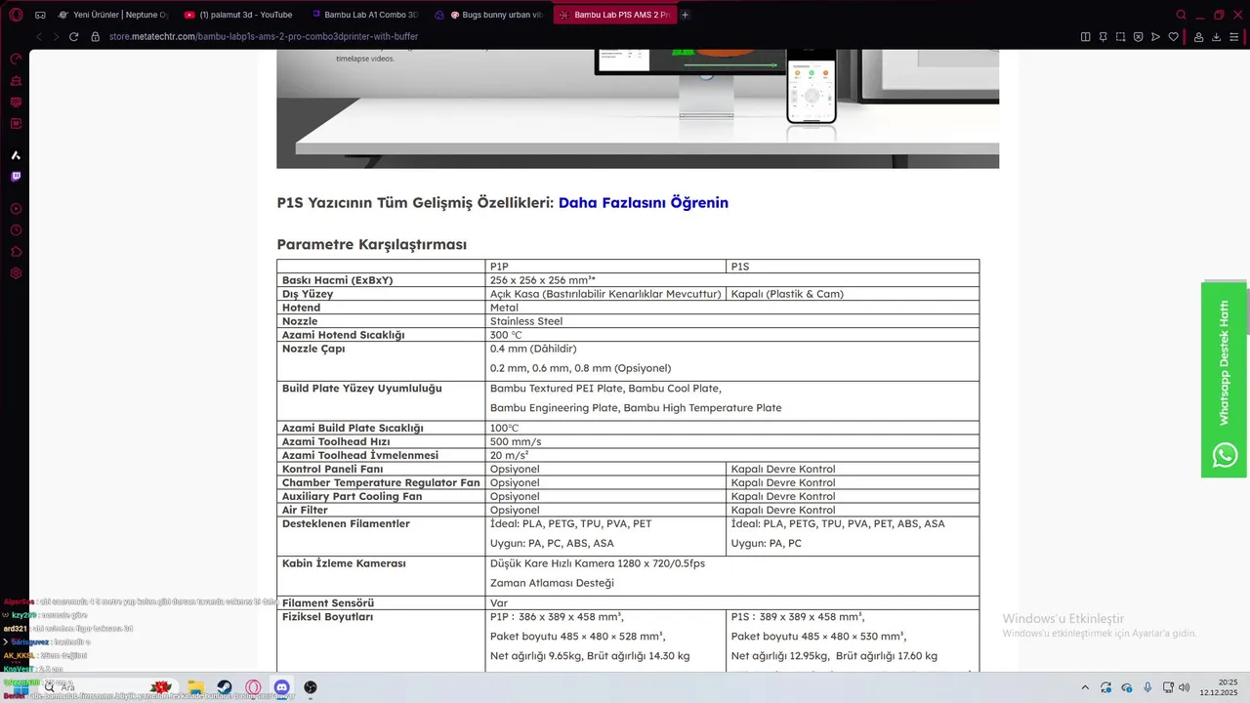The height and width of the screenshot is (703, 1250).
Task: Add a new browser tab
Action: coord(685,15)
